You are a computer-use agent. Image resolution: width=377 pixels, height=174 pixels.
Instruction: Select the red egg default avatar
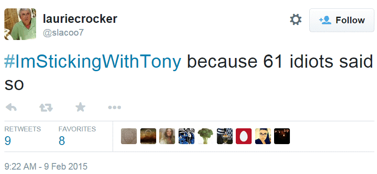coord(244,136)
